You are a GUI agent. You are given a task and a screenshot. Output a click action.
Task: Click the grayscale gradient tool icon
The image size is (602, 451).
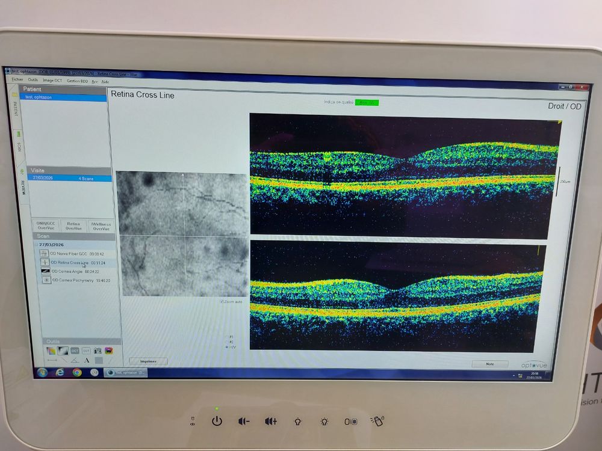pos(63,350)
